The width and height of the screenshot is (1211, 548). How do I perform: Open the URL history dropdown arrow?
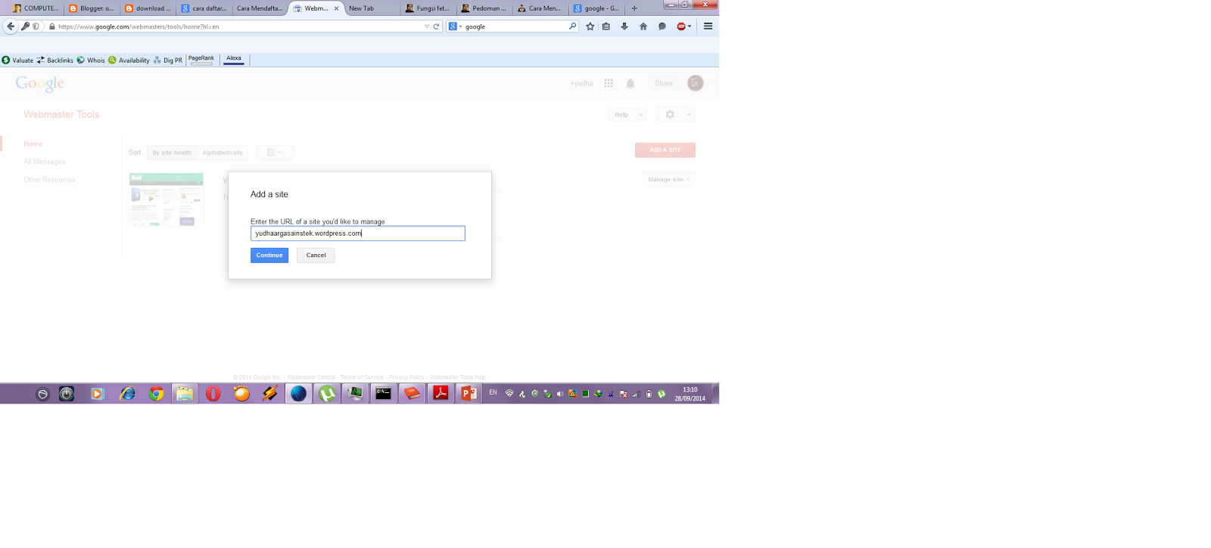(x=427, y=26)
